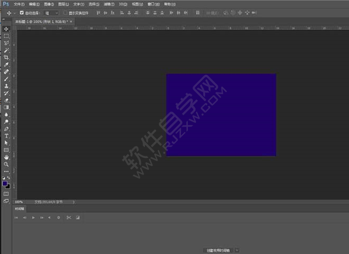Open the auto-select layer/group dropdown

click(52, 12)
